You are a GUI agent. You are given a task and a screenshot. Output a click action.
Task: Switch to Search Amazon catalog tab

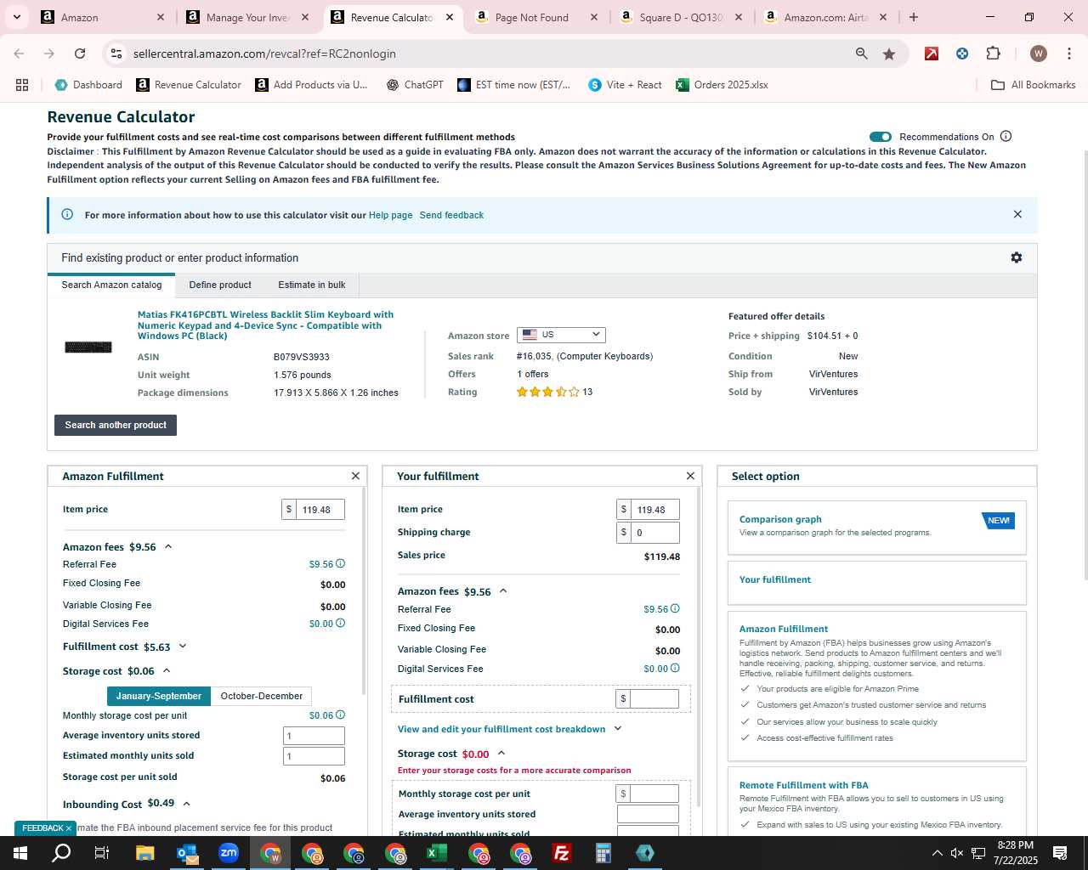point(111,285)
